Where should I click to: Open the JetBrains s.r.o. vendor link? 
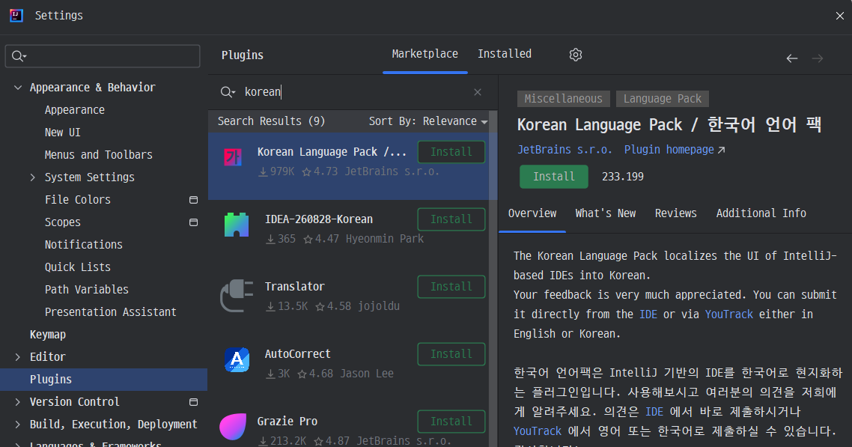[565, 150]
